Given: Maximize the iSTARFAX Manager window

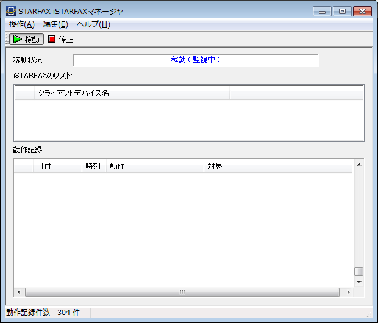Looking at the screenshot, I should click(343, 11).
